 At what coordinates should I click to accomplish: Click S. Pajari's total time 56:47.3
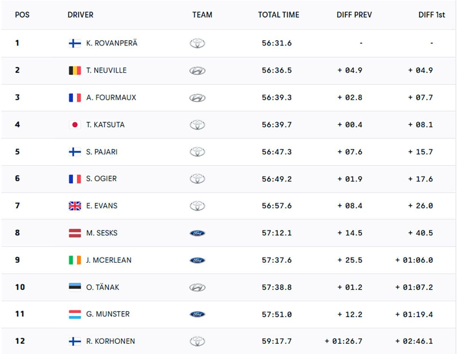(x=276, y=152)
